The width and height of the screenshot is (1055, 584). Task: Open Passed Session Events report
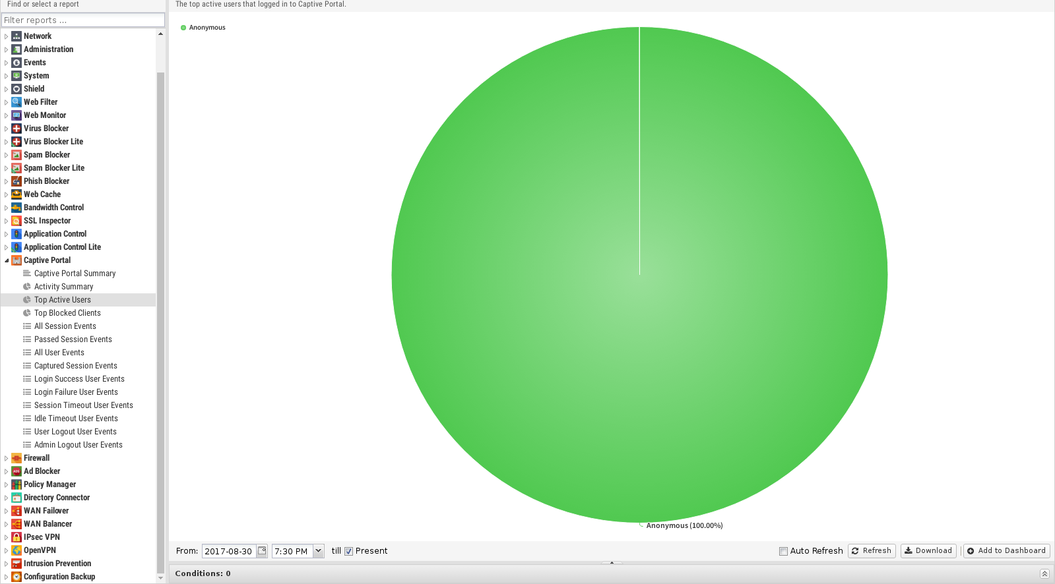73,339
